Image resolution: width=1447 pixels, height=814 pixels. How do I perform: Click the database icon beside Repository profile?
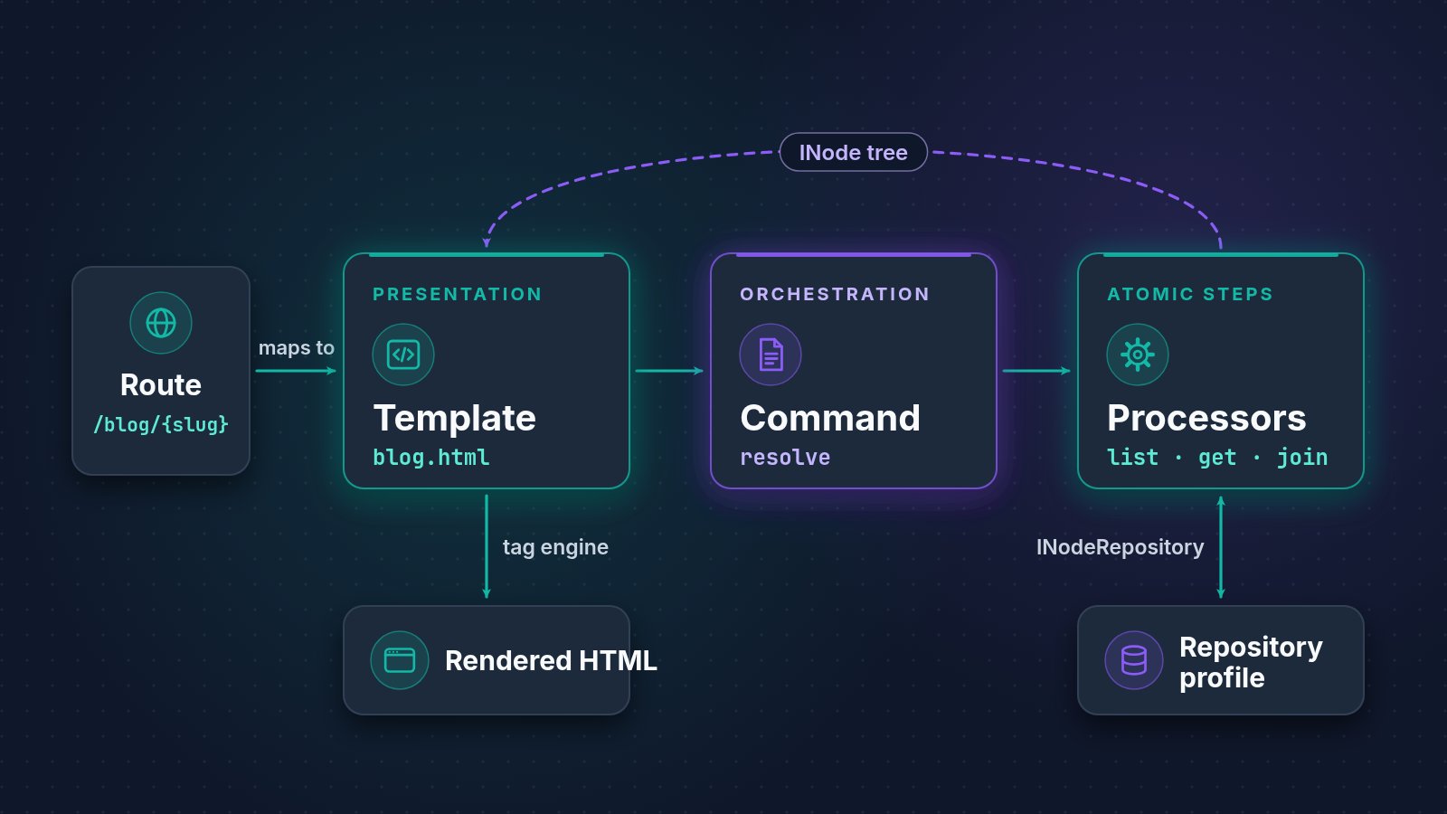point(1134,660)
